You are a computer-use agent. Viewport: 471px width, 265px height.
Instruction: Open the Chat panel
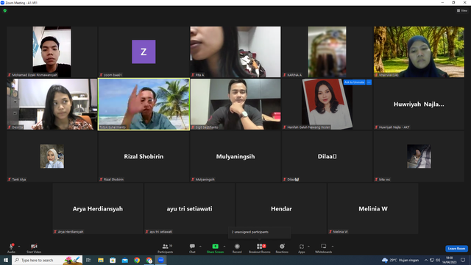pyautogui.click(x=192, y=248)
